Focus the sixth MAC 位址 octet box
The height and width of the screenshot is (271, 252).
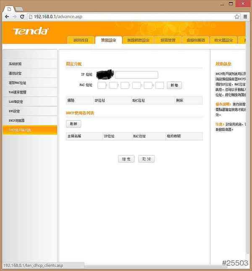click(x=160, y=85)
